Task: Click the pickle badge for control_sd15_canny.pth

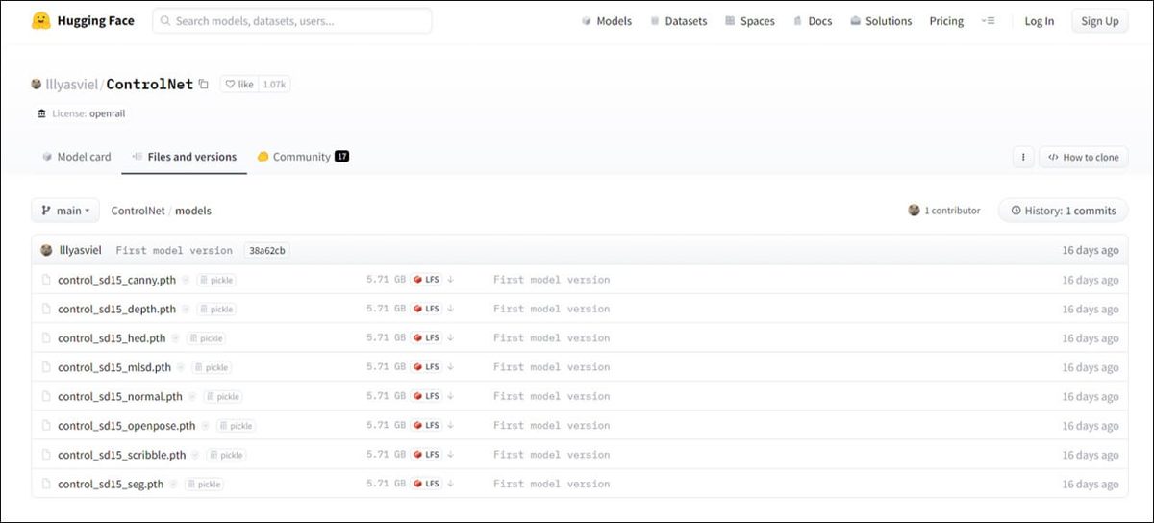Action: point(216,280)
